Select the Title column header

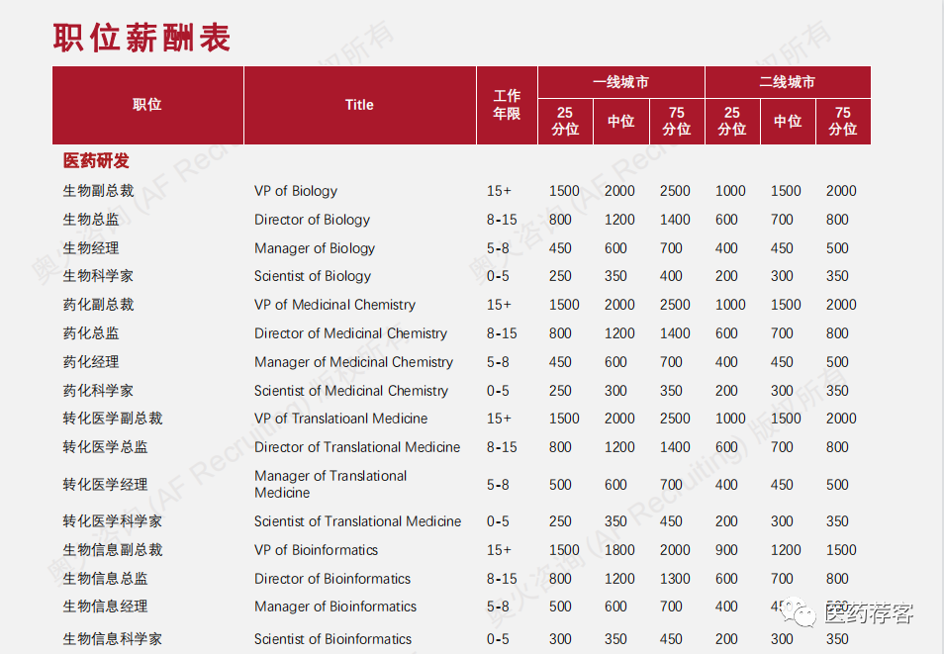pos(359,105)
